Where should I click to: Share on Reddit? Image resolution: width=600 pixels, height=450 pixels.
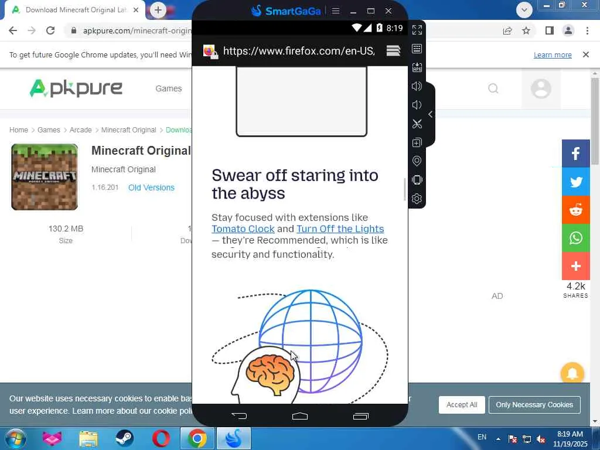[x=575, y=210]
